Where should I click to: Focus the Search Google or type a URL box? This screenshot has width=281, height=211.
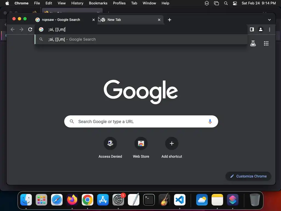(x=141, y=121)
